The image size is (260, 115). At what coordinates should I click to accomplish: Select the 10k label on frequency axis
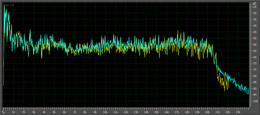click(105, 112)
